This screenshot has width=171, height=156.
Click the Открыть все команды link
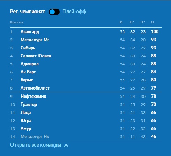click(x=36, y=145)
